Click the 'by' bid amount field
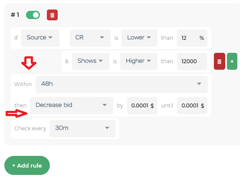Image resolution: width=246 pixels, height=181 pixels. pyautogui.click(x=142, y=106)
